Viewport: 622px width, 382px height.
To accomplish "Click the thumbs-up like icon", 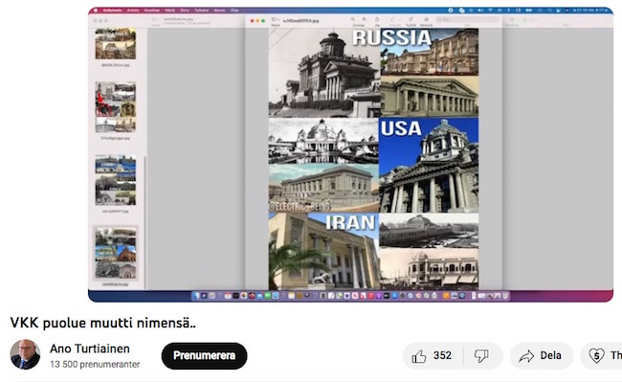I will (x=419, y=356).
